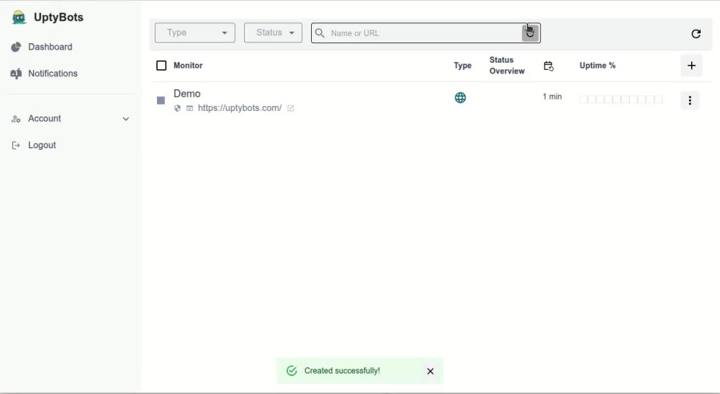Click the Demo monitor status square
720x394 pixels.
[161, 101]
